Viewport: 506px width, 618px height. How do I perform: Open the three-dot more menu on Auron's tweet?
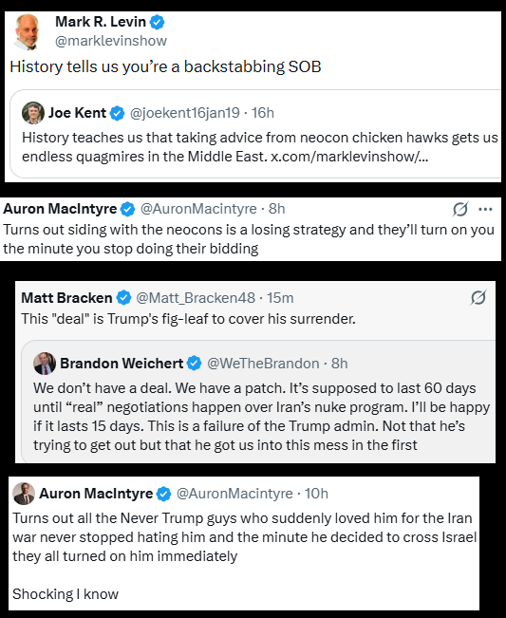click(x=485, y=209)
